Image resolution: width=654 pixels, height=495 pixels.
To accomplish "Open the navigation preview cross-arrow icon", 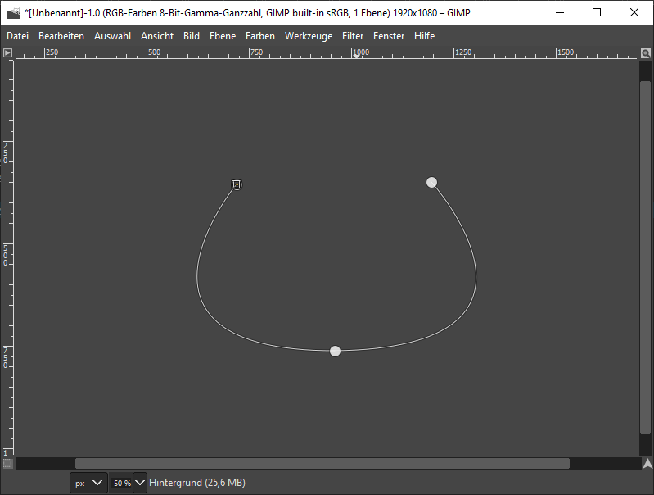I will click(647, 464).
